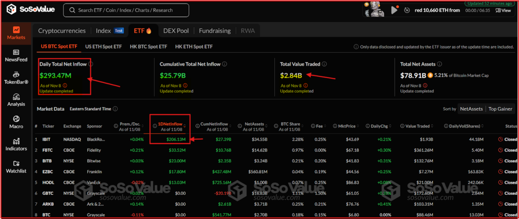This screenshot has height=219, width=519.
Task: Click the info icon on the CumNetInflow column header
Action: (197, 126)
